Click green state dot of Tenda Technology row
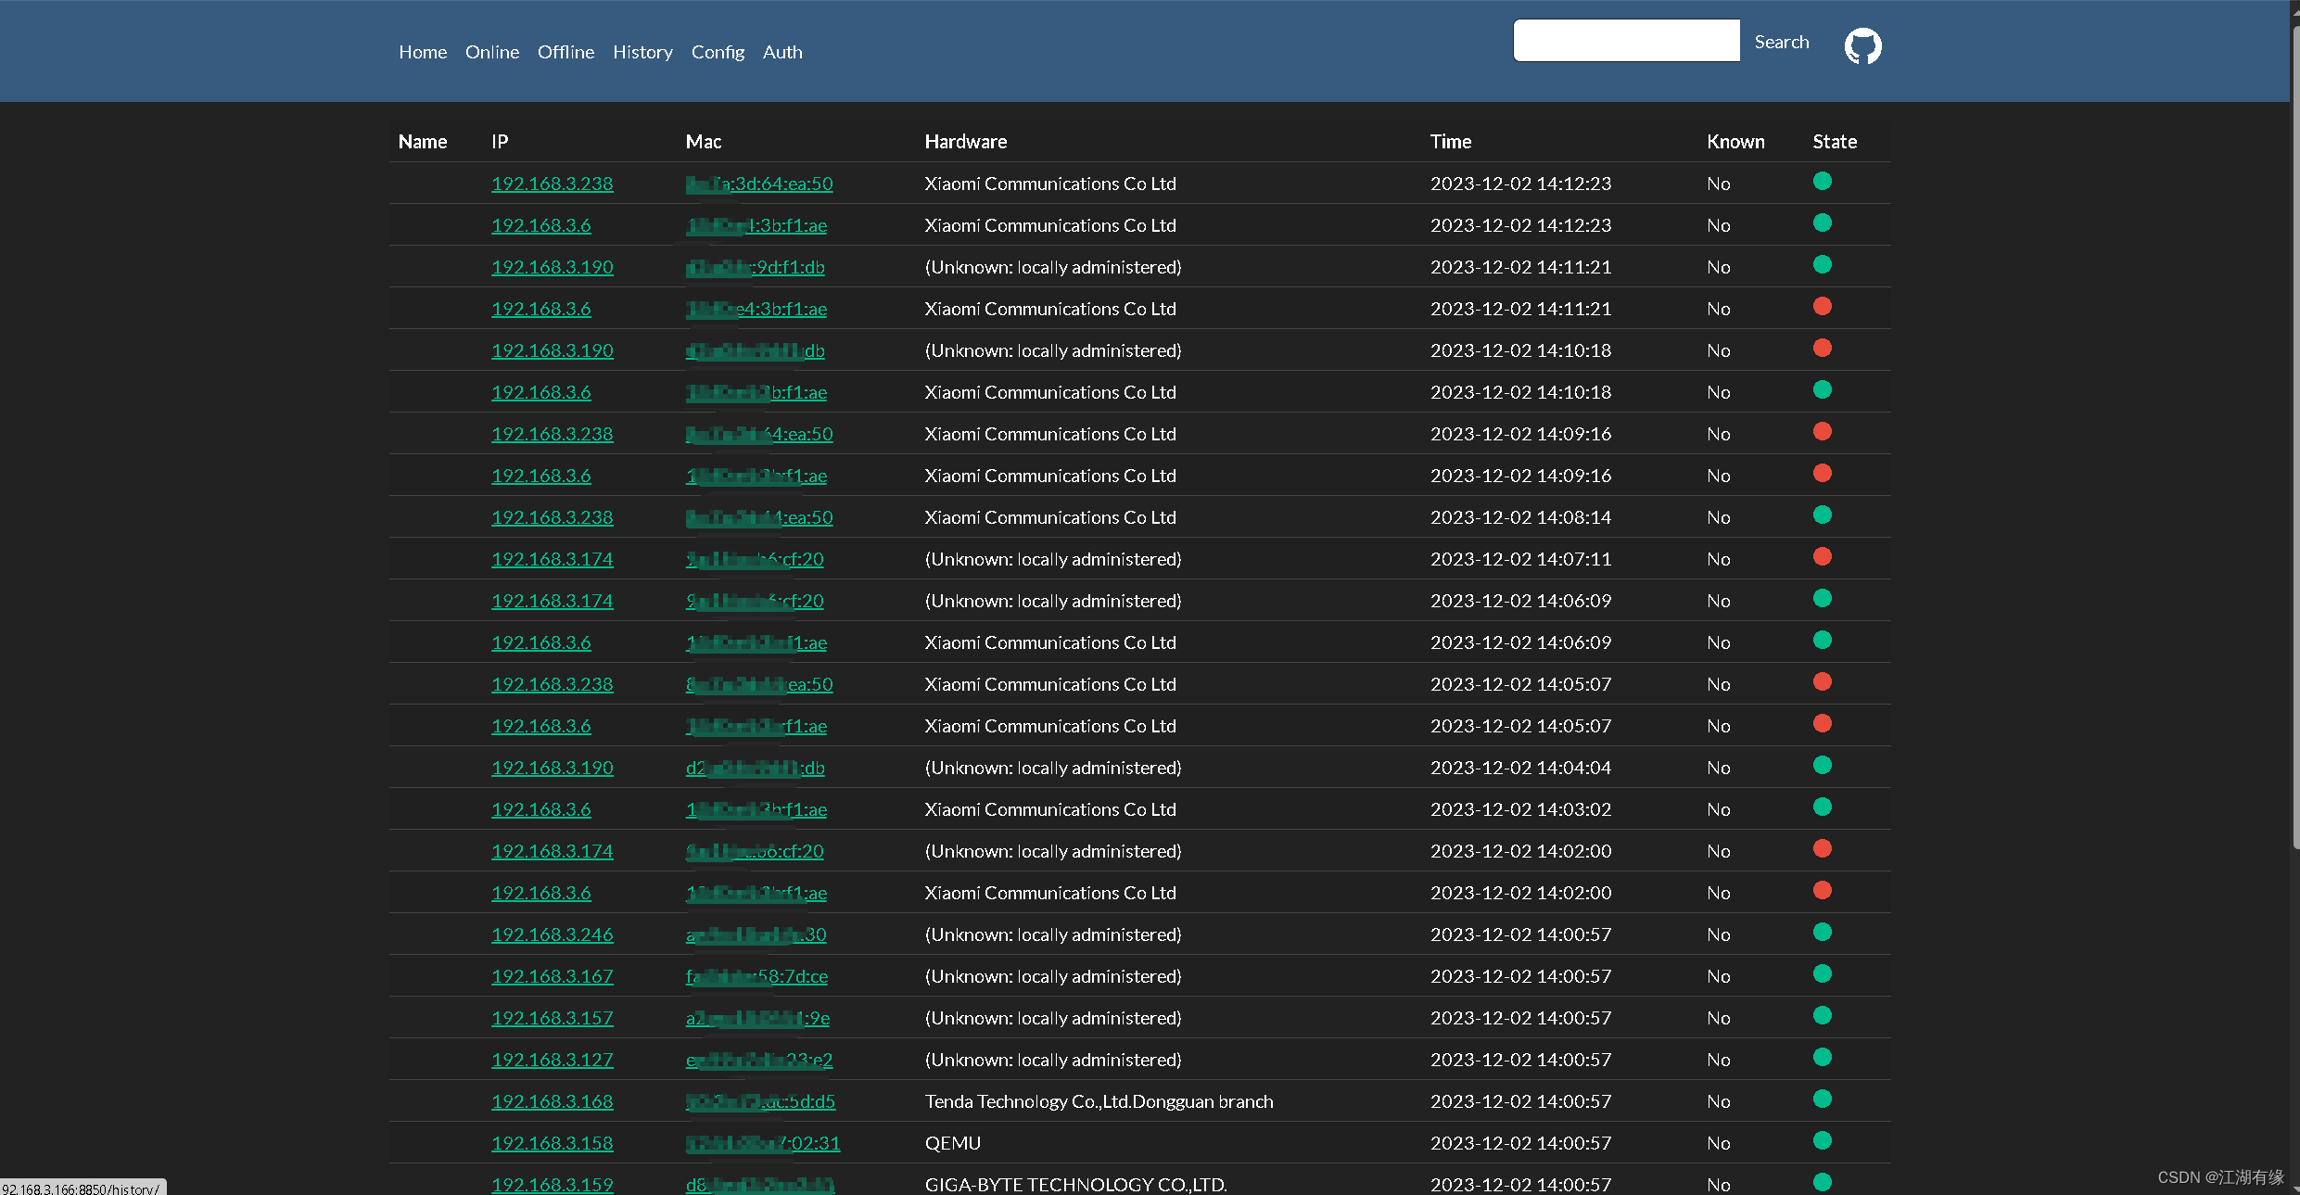Image resolution: width=2300 pixels, height=1195 pixels. click(x=1822, y=1100)
